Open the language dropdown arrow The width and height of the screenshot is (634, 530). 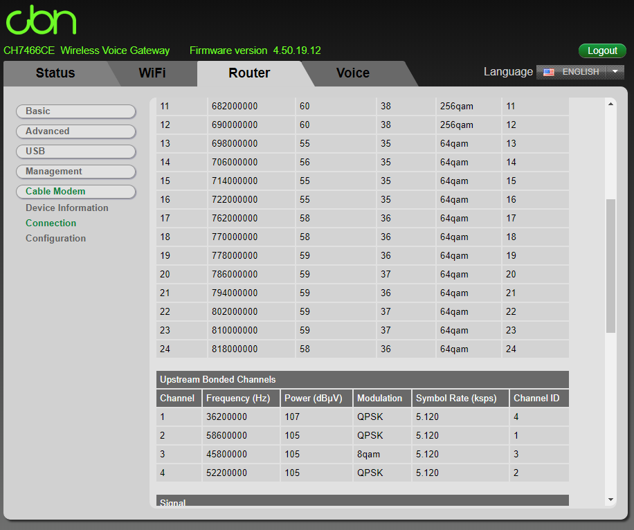tap(615, 71)
